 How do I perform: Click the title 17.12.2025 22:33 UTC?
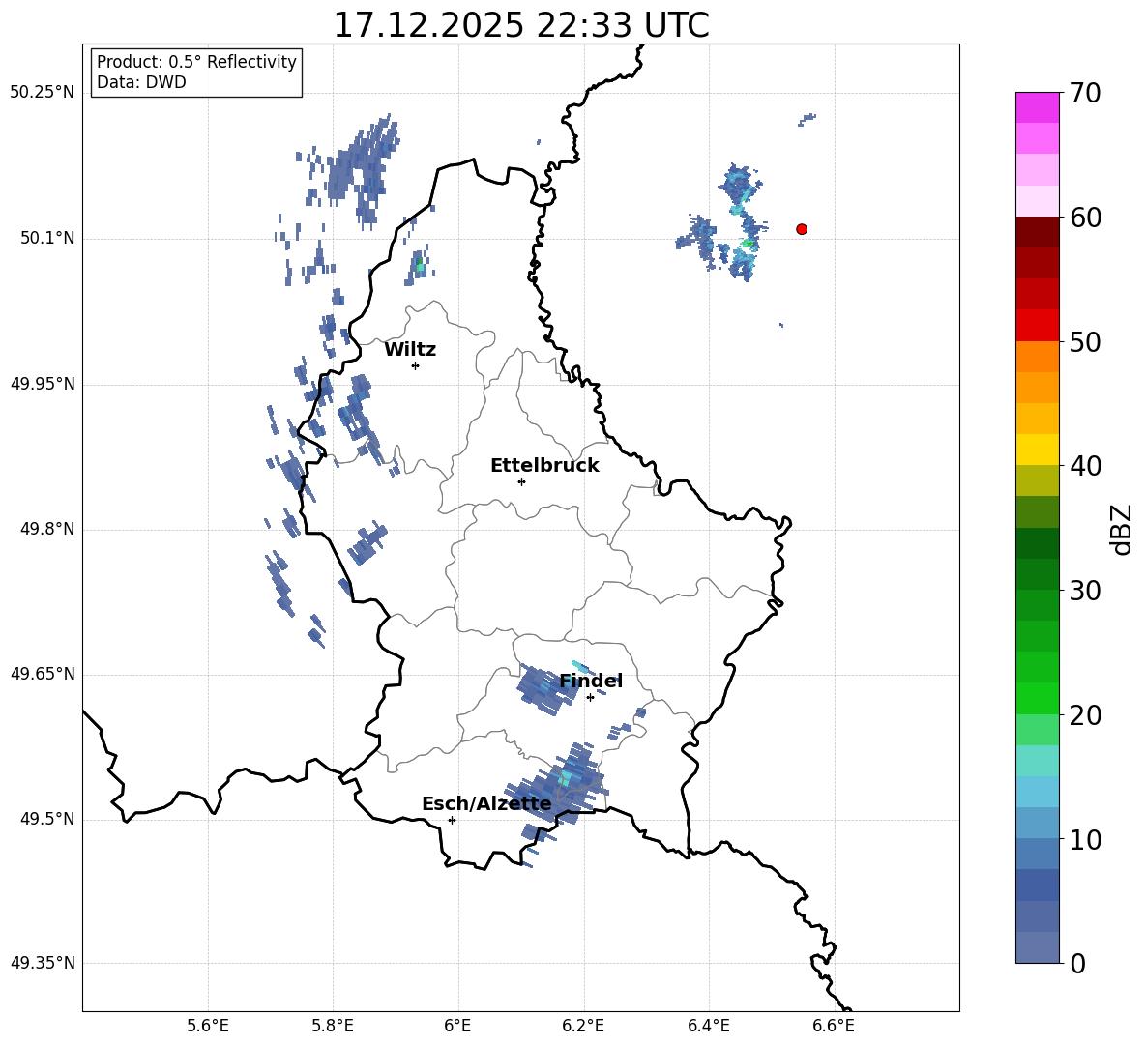pos(521,25)
